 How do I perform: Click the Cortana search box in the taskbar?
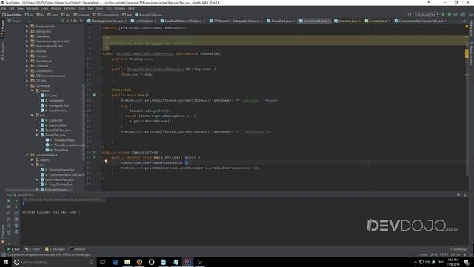[x=54, y=262]
